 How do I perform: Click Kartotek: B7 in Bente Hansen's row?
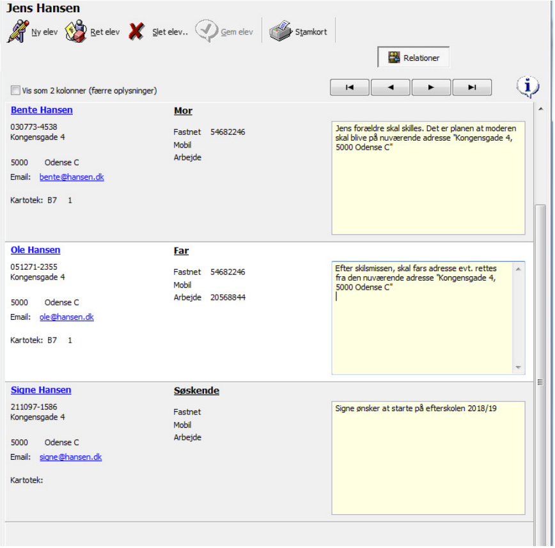pyautogui.click(x=34, y=200)
